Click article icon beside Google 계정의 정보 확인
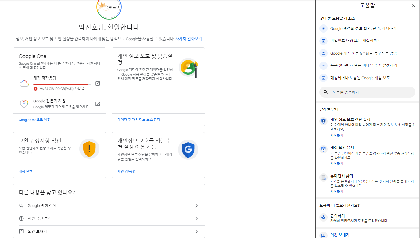This screenshot has width=420, height=238. (323, 28)
